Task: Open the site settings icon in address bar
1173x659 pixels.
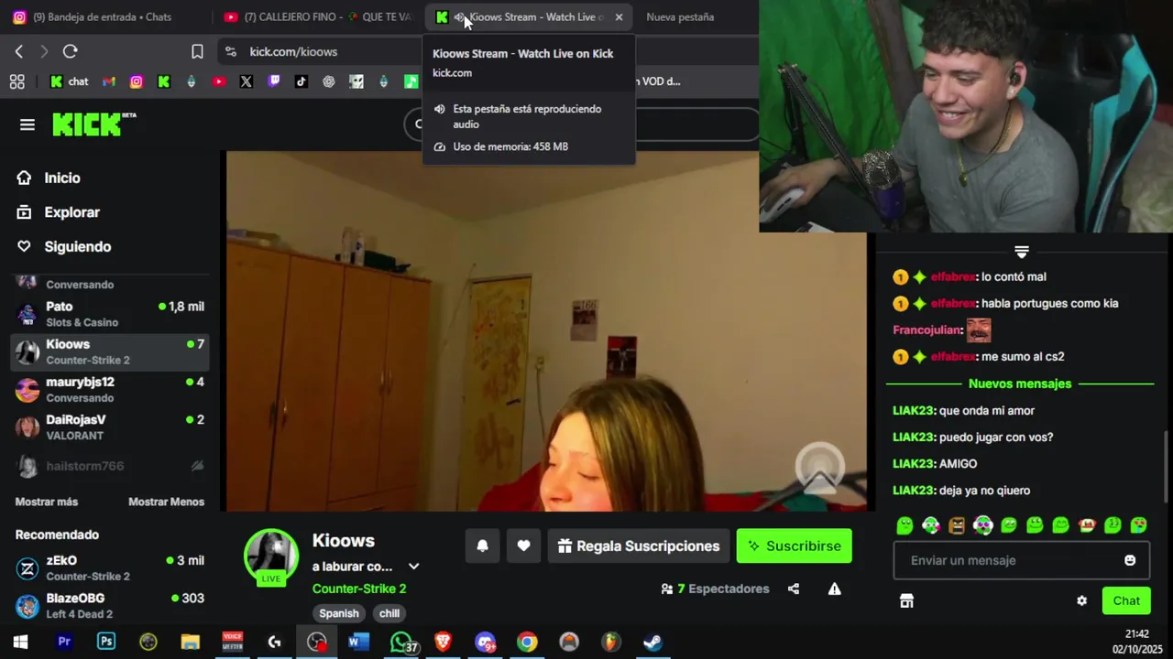Action: coord(231,51)
